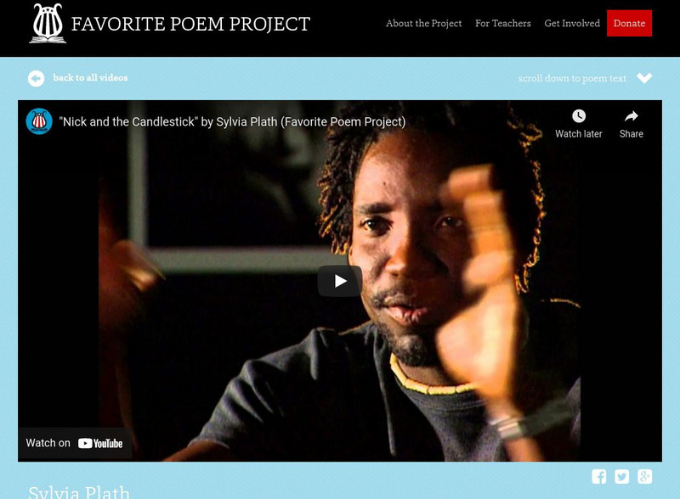Open the YouTube channel avatar icon
This screenshot has height=499, width=680.
(x=39, y=121)
